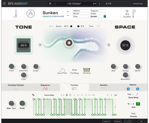Click the function modulation routing icon

(x=33, y=95)
